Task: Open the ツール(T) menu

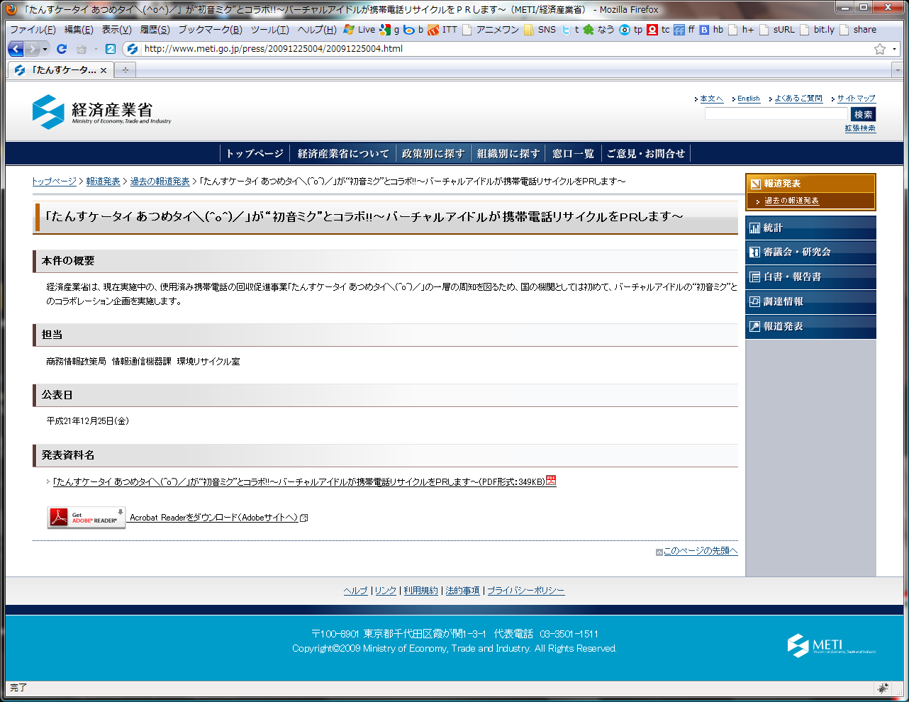Action: tap(269, 30)
